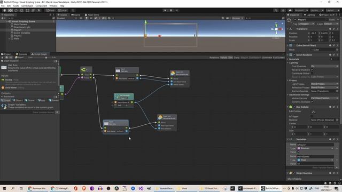This screenshot has height=192, width=342.
Task: Open the Window menu
Action: 53,6
